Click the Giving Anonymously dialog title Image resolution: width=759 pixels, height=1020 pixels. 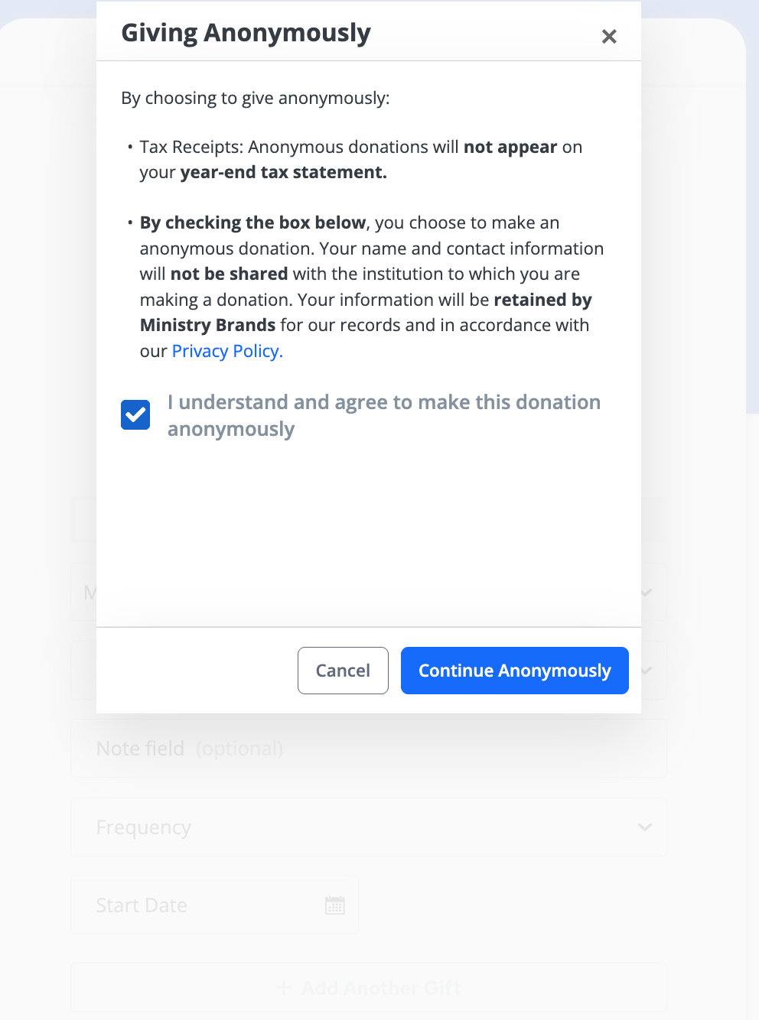coord(246,33)
